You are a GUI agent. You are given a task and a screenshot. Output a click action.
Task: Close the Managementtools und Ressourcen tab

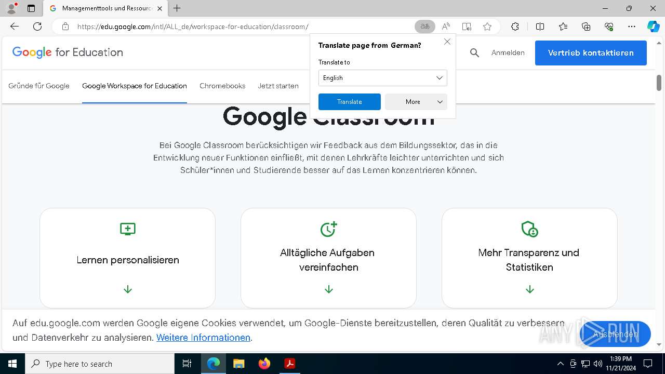coord(159,8)
